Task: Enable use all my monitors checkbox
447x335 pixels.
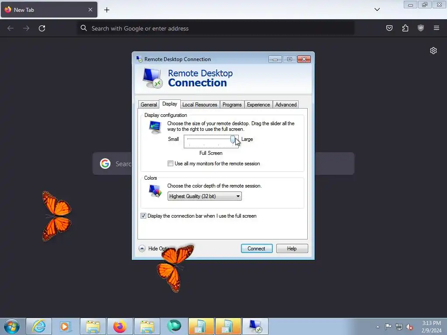Action: (171, 164)
